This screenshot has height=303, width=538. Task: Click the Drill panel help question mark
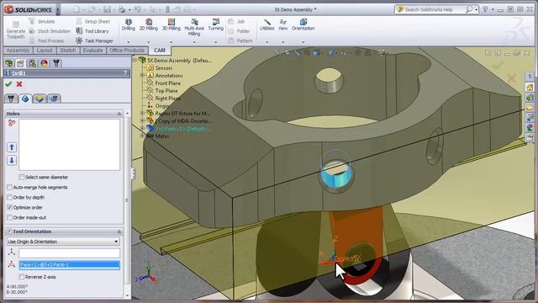[125, 73]
